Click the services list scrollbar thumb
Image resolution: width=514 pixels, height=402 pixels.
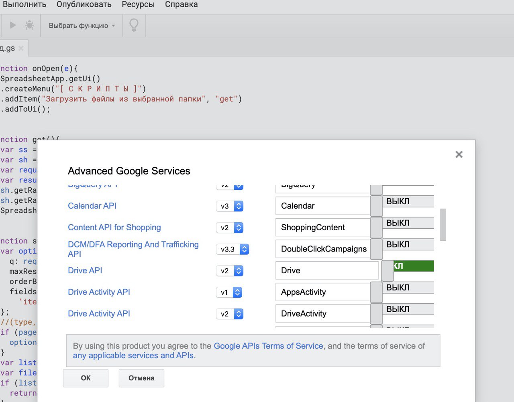click(443, 225)
